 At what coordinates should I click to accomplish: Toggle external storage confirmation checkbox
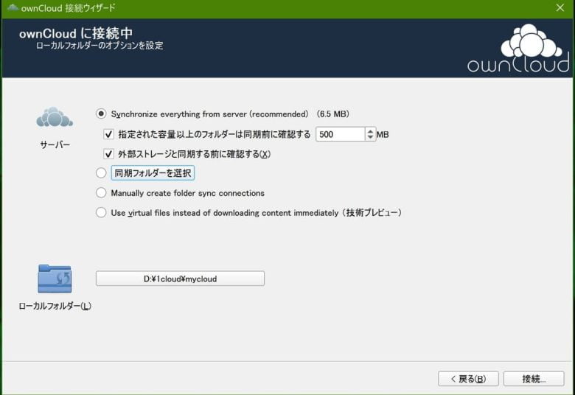click(x=108, y=154)
